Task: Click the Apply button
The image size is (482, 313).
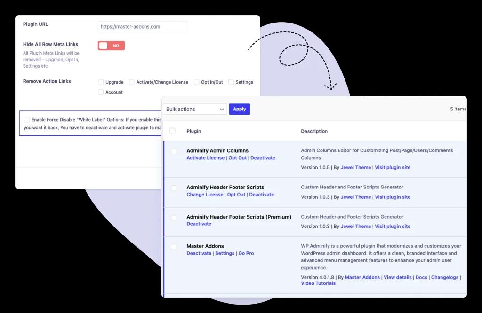Action: [240, 109]
